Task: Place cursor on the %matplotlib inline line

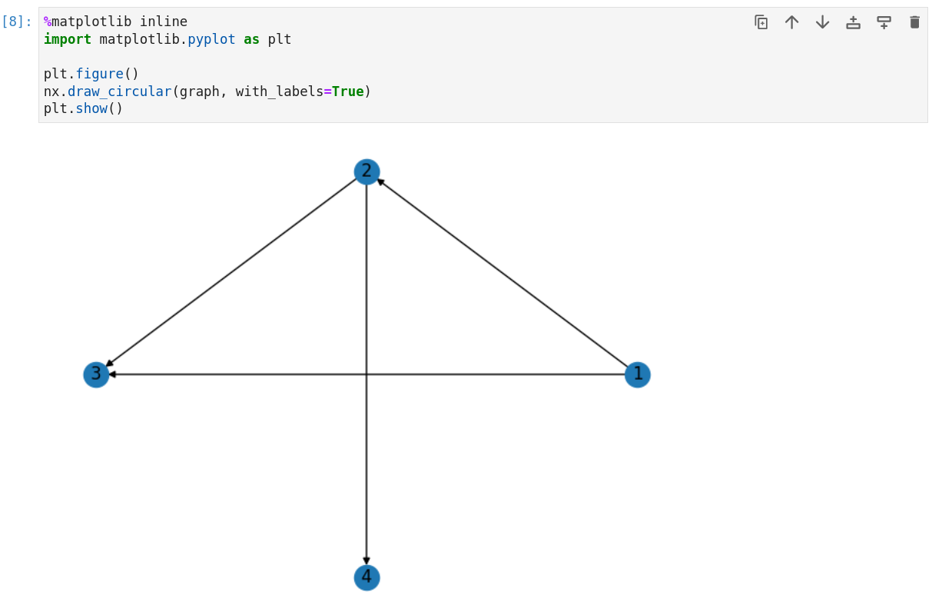Action: [115, 21]
